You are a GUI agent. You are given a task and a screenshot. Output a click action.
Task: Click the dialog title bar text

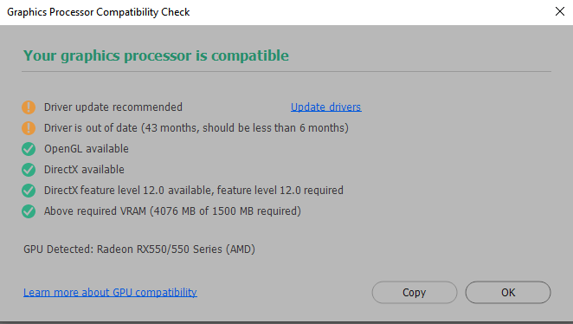coord(99,12)
